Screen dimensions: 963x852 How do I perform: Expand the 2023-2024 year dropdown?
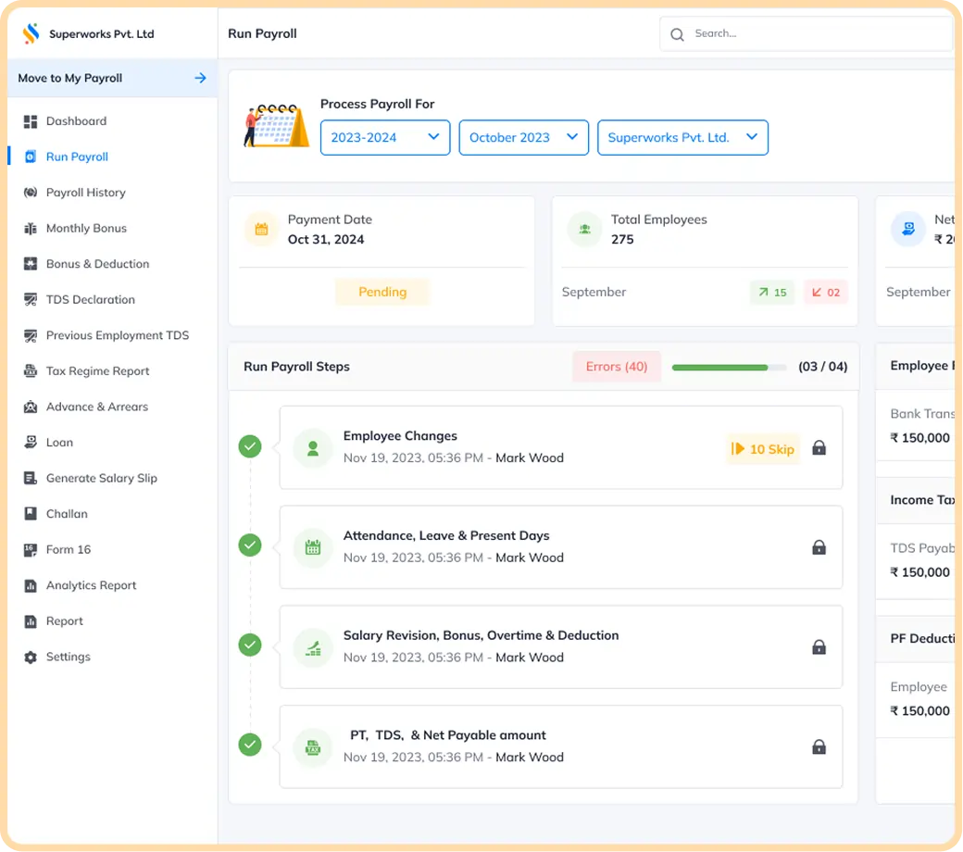[x=385, y=138]
